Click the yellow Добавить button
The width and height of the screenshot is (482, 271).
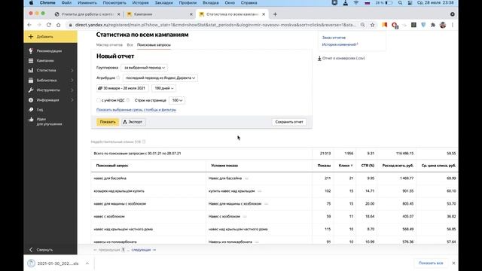click(x=50, y=37)
